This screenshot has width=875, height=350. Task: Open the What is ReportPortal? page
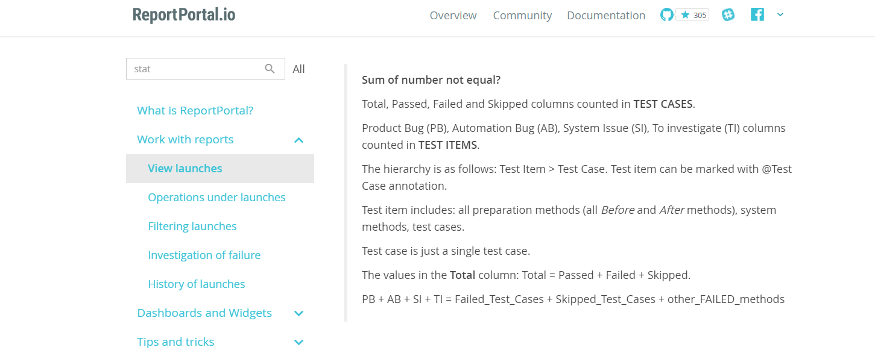coord(195,110)
